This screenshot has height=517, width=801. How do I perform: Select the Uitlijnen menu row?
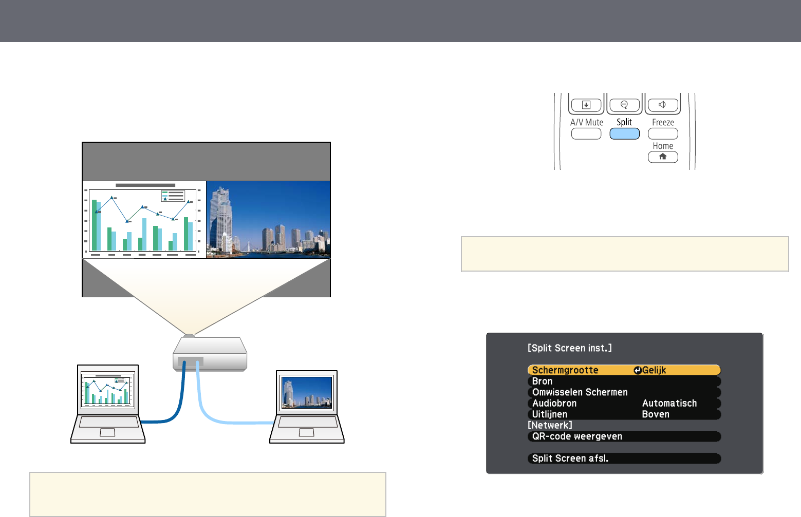624,414
